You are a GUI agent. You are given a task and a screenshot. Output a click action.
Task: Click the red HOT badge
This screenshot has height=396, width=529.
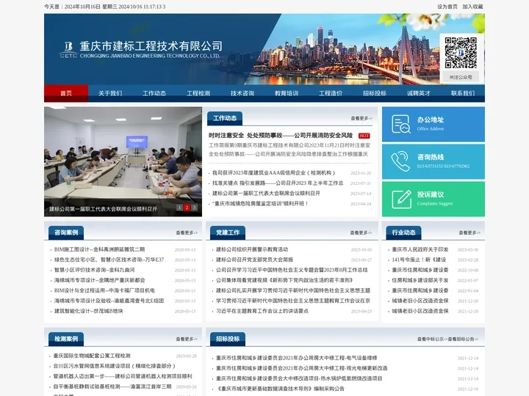(x=364, y=136)
